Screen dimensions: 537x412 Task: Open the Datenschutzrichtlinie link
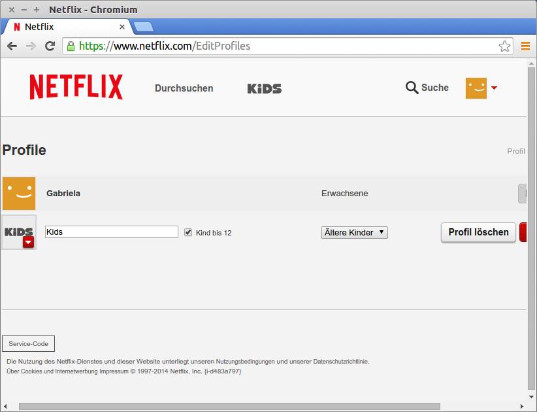coord(341,361)
